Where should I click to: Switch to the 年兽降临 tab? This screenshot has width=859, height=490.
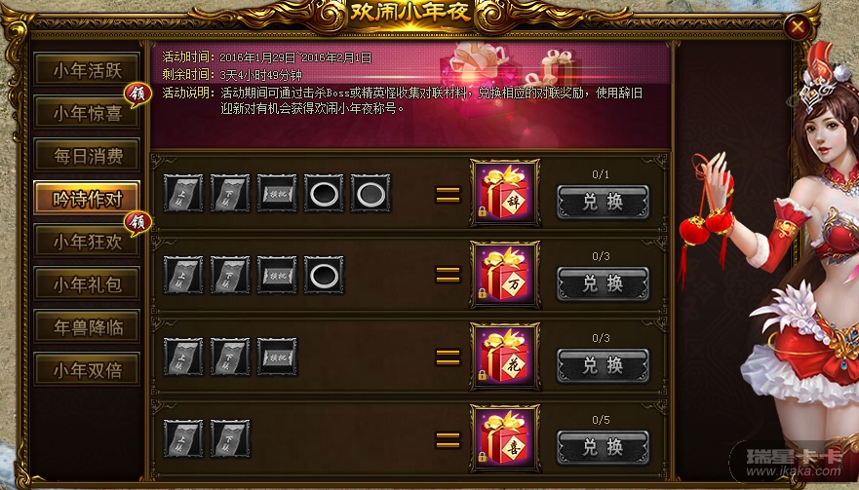87,327
